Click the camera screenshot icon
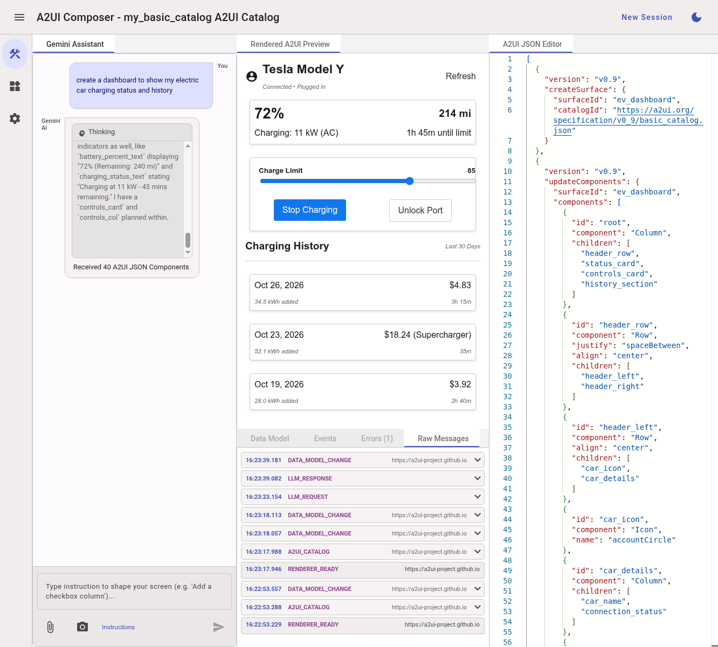718x647 pixels. (x=82, y=627)
